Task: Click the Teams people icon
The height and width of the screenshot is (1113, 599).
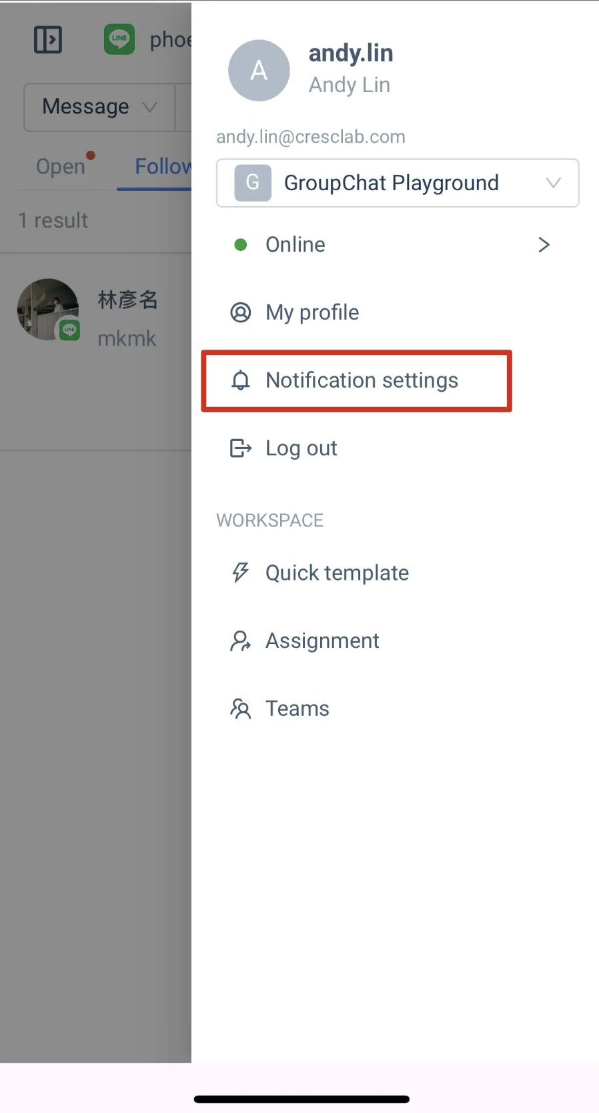Action: tap(240, 708)
